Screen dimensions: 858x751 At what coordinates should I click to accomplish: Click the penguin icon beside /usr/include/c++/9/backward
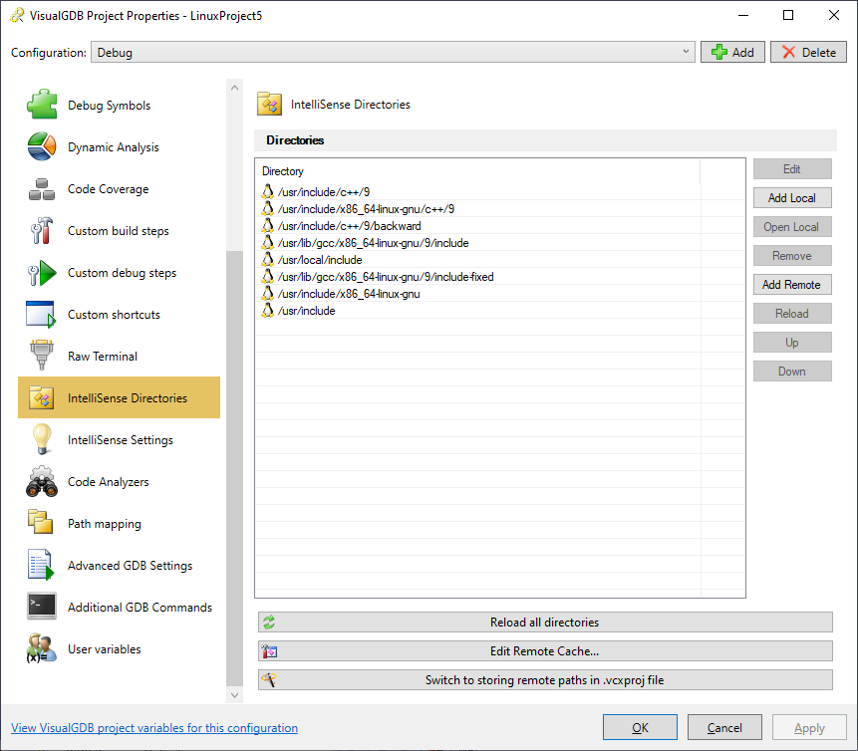tap(268, 225)
